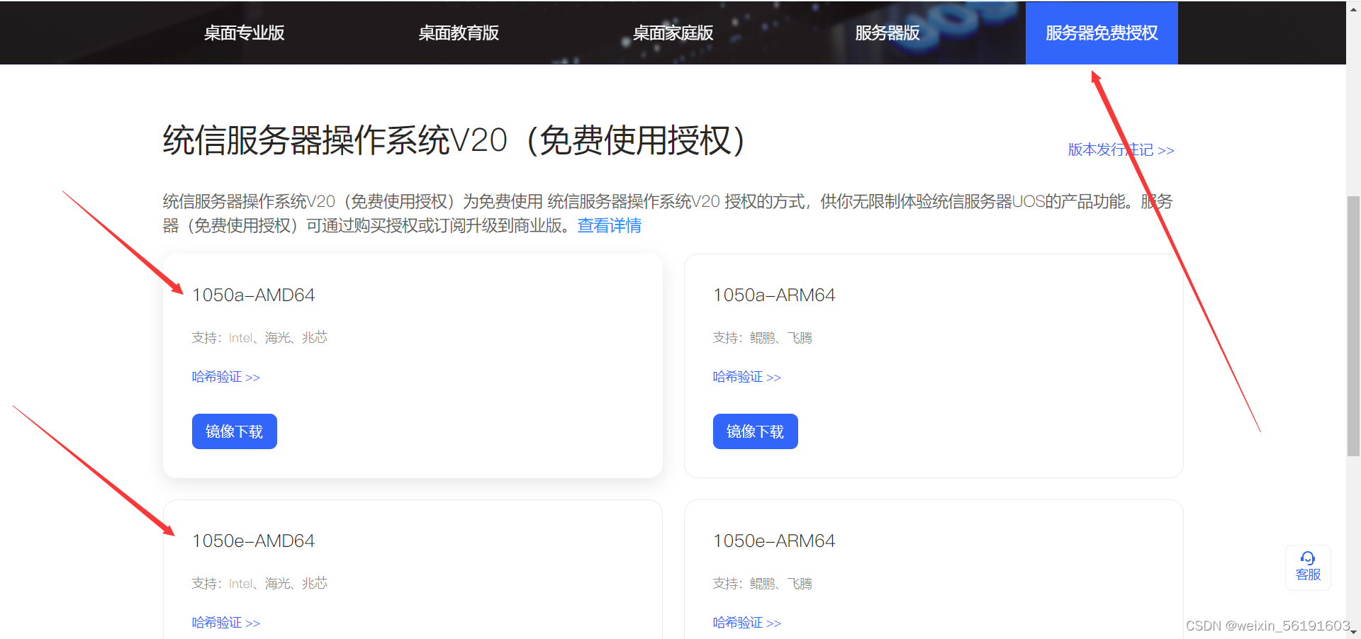Viewport: 1361px width, 639px height.
Task: Click 支持 鲲鹏、飞腾 under 1050a-ARM64
Action: (x=763, y=338)
